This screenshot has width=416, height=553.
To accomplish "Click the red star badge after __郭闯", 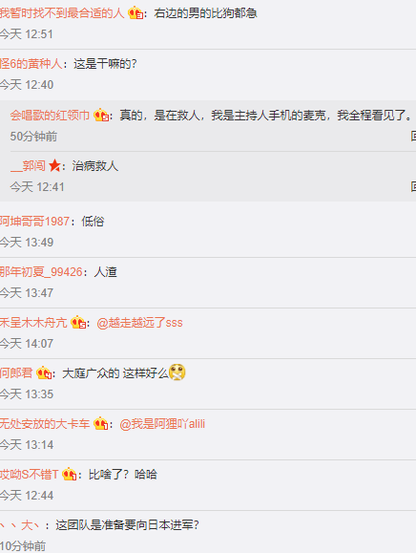I will coord(54,165).
